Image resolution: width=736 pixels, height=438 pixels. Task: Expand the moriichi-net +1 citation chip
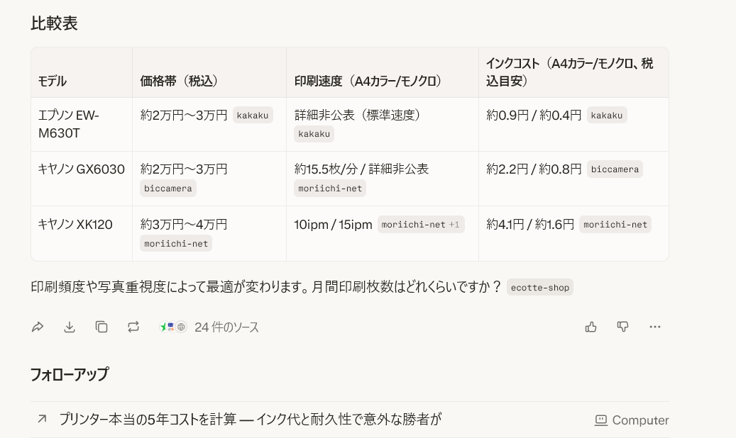pos(421,225)
